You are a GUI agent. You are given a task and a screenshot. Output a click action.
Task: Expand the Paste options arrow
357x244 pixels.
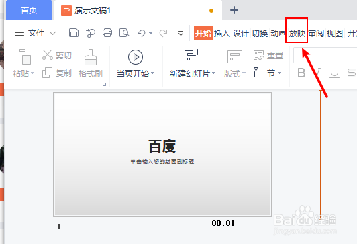33,73
